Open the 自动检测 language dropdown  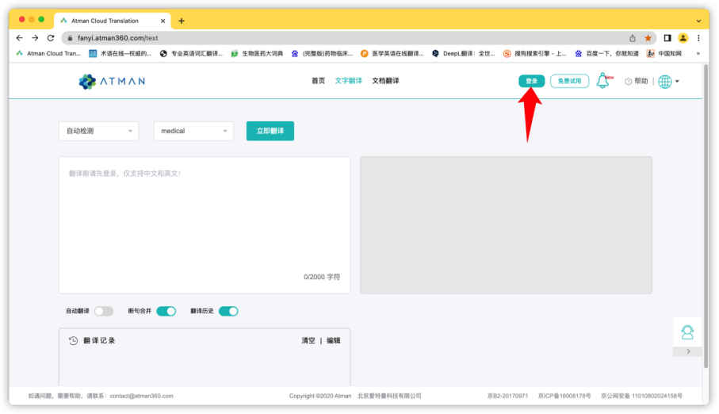click(x=98, y=132)
